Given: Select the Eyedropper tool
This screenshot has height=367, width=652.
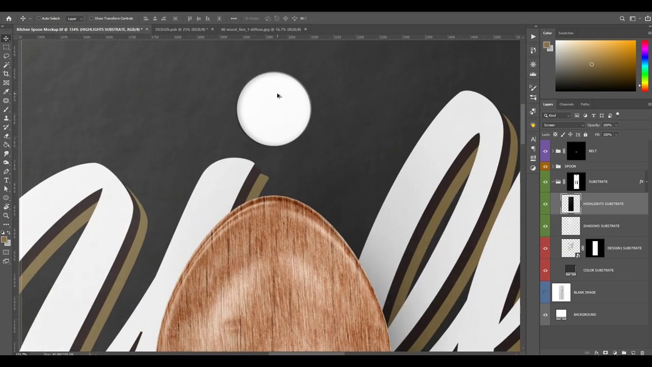Looking at the screenshot, I should [6, 91].
